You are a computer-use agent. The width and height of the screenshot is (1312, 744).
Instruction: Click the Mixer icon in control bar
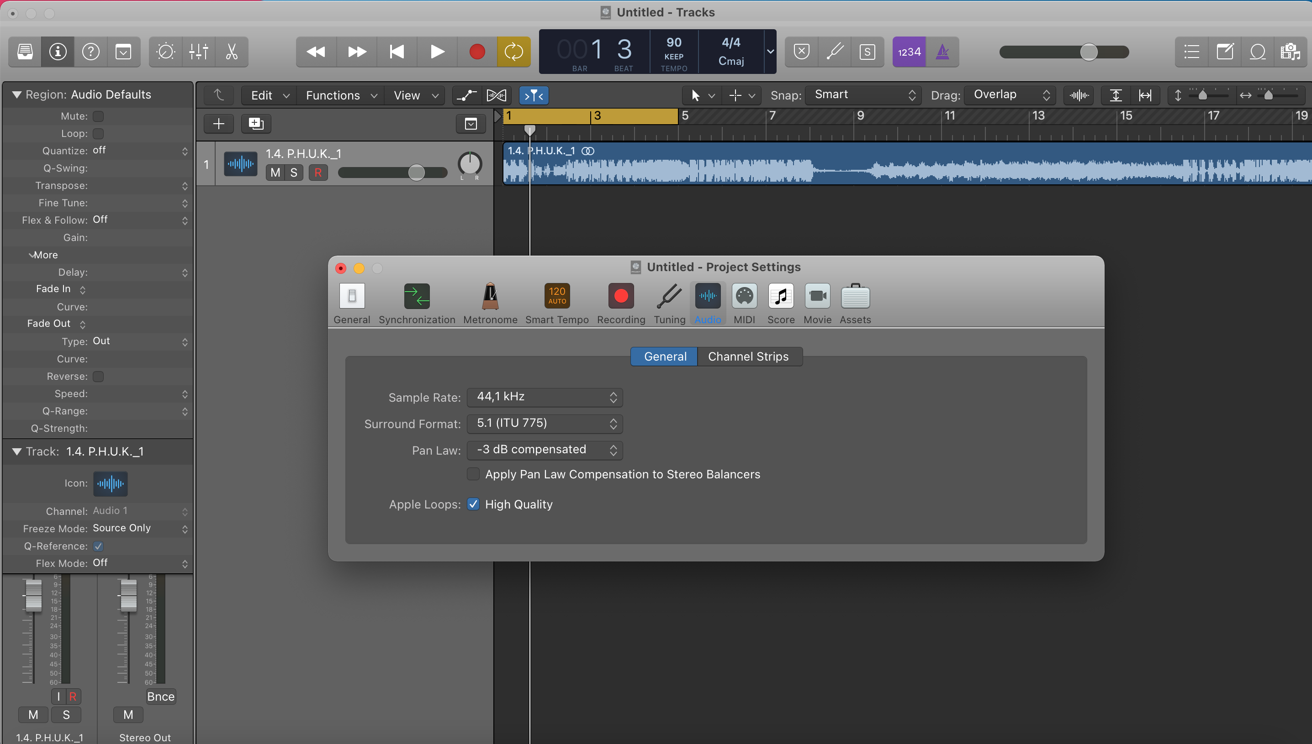[198, 52]
